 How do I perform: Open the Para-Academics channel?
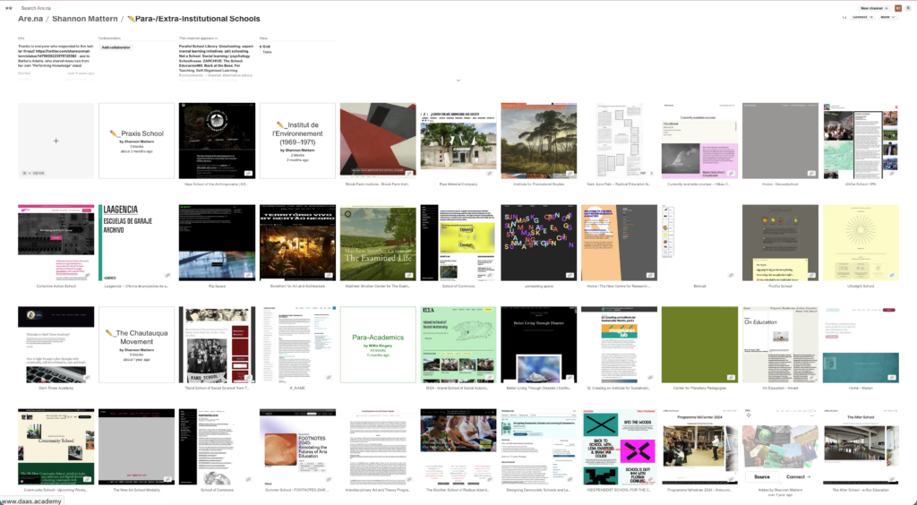[x=378, y=345]
